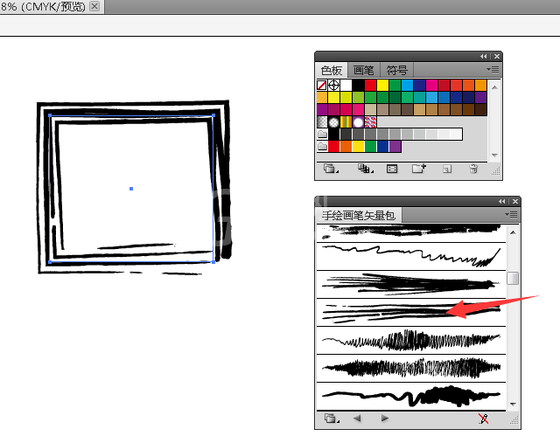560x436 pixels.
Task: Open the swatches panel flyout menu
Action: pos(493,70)
